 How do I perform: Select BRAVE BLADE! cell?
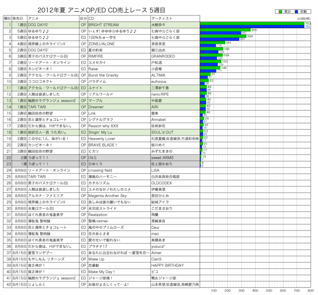click(x=119, y=145)
